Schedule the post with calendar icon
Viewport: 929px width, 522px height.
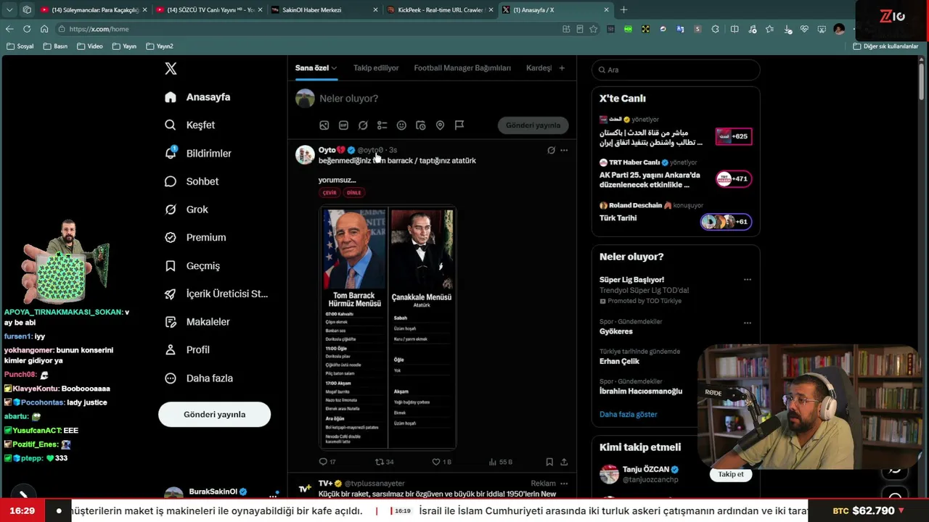tap(420, 125)
